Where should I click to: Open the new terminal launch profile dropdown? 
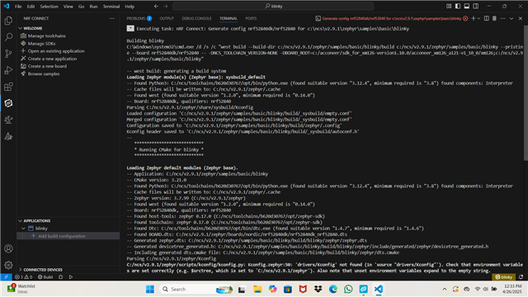[478, 18]
